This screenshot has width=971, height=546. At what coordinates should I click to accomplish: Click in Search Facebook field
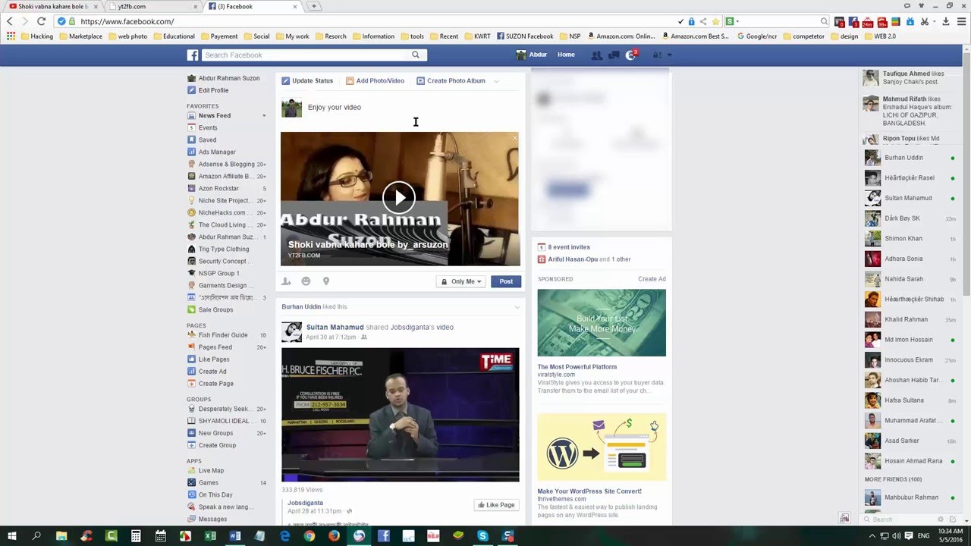(x=306, y=55)
